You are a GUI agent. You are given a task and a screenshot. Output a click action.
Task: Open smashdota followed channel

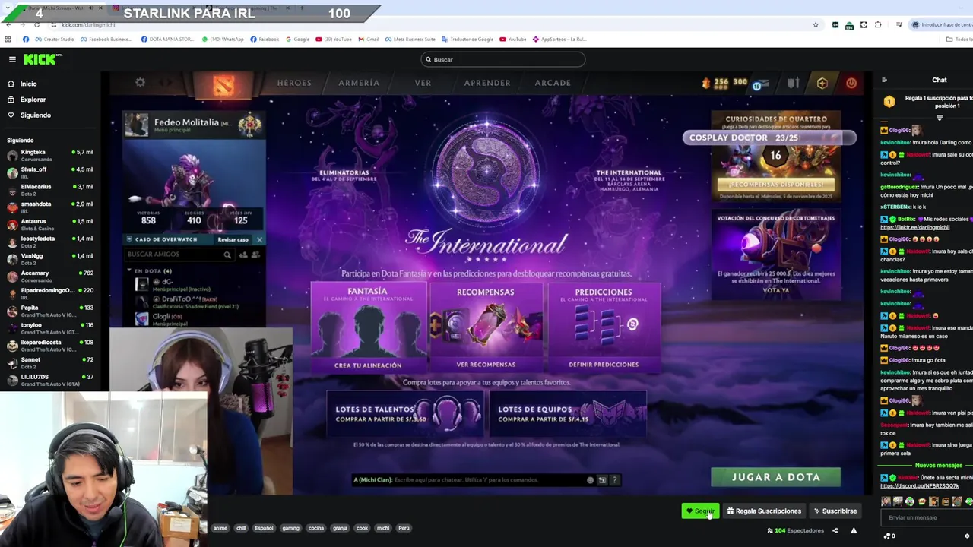pos(50,207)
